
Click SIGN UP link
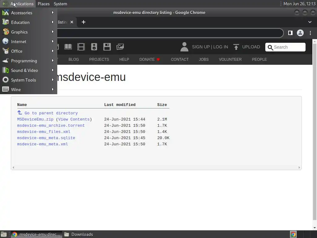click(x=201, y=47)
